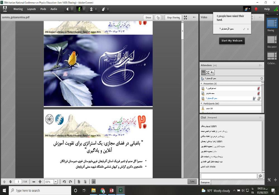Click the red recording indicator icon
Viewport: 279px width, 195px height.
tap(256, 9)
